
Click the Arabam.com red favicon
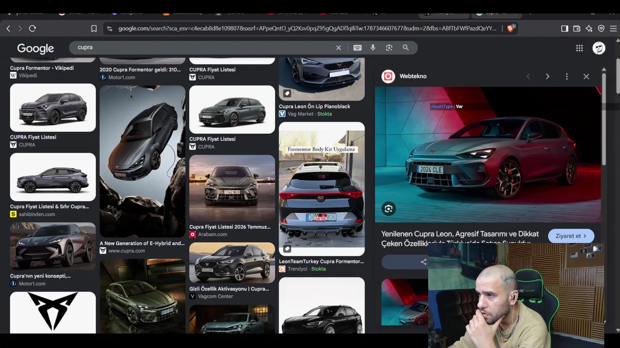tap(192, 234)
